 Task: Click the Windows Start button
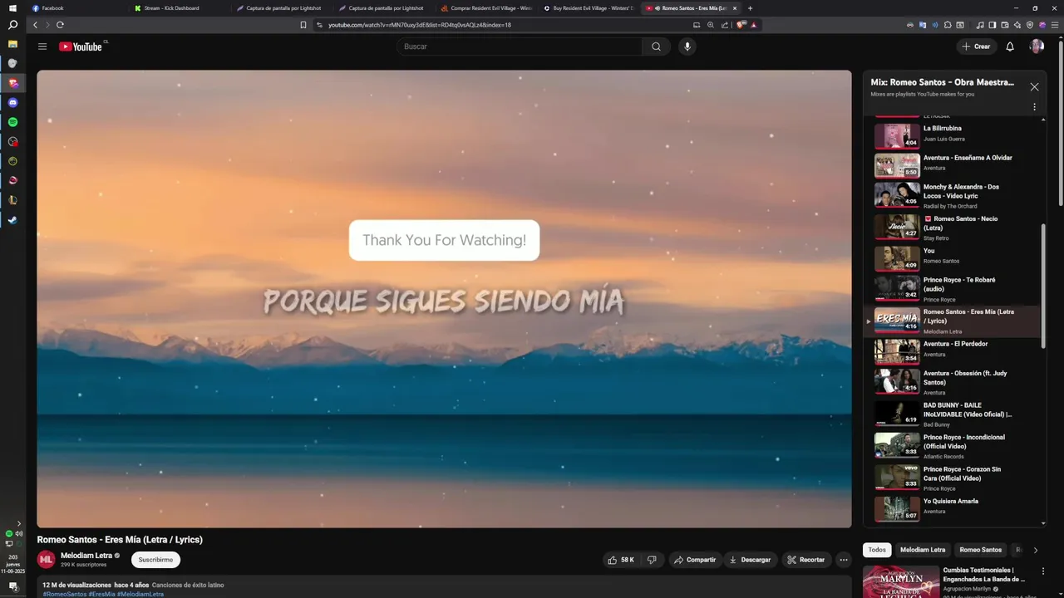click(12, 7)
